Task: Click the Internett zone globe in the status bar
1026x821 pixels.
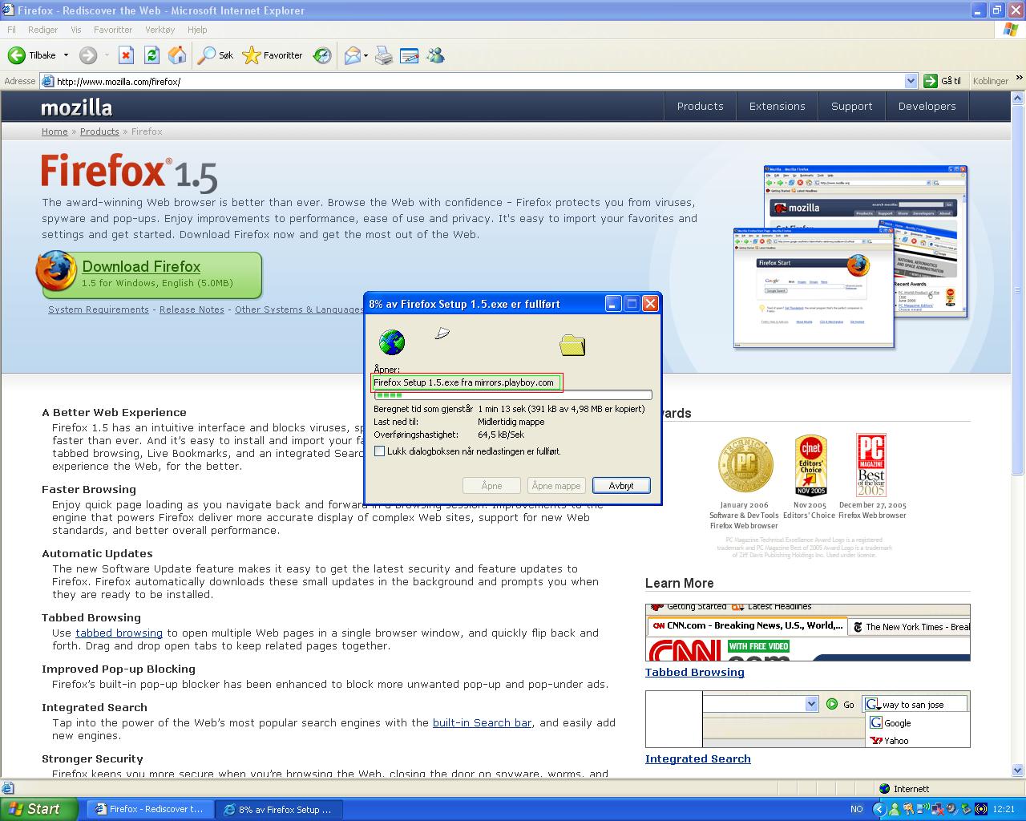Action: coord(885,789)
